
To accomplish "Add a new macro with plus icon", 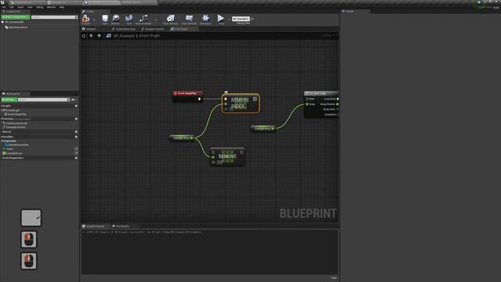I will click(76, 132).
